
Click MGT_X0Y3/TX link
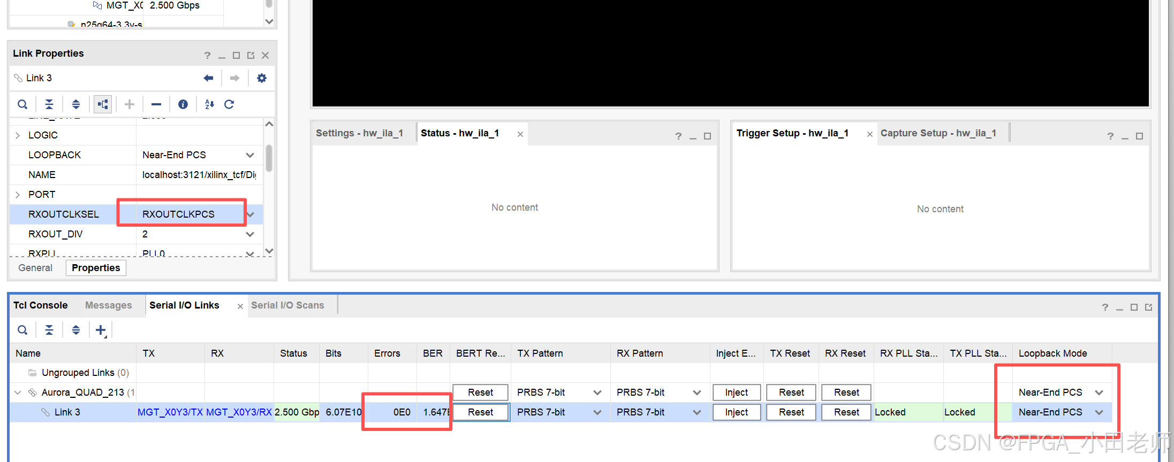[x=170, y=412]
